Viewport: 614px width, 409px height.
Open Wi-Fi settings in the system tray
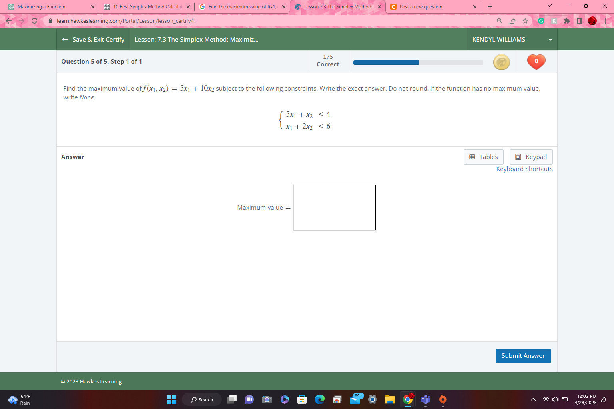[x=546, y=399]
